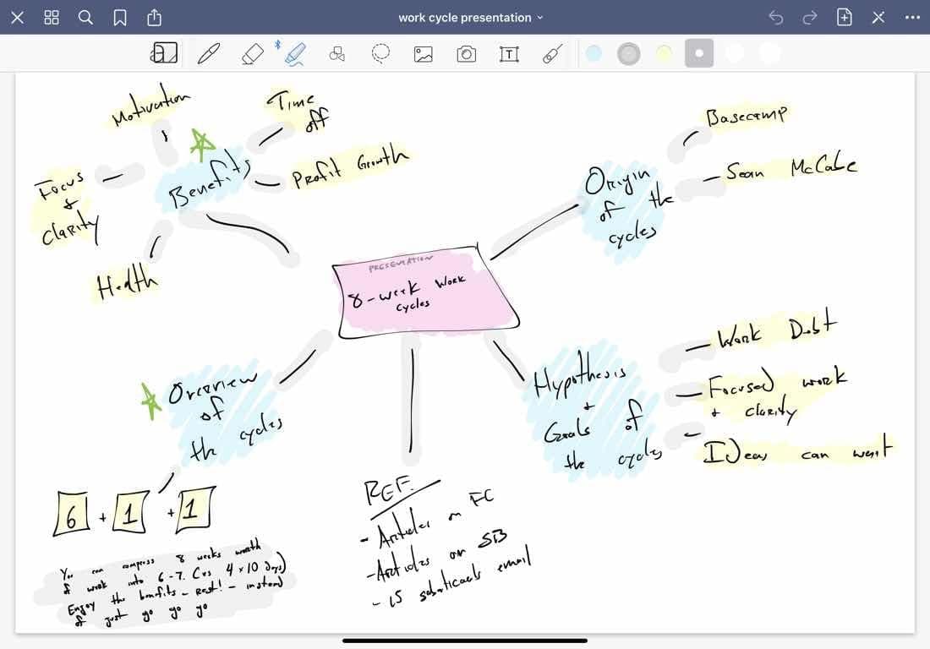Choose the light blue highlighter color
Screen dimensions: 930x649
[594, 54]
